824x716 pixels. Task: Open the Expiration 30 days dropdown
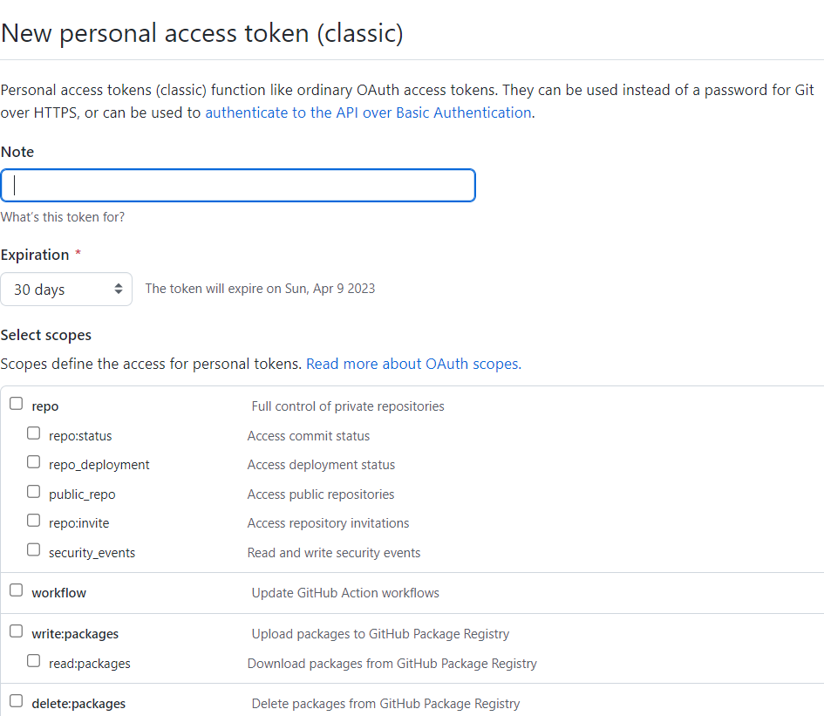coord(66,290)
